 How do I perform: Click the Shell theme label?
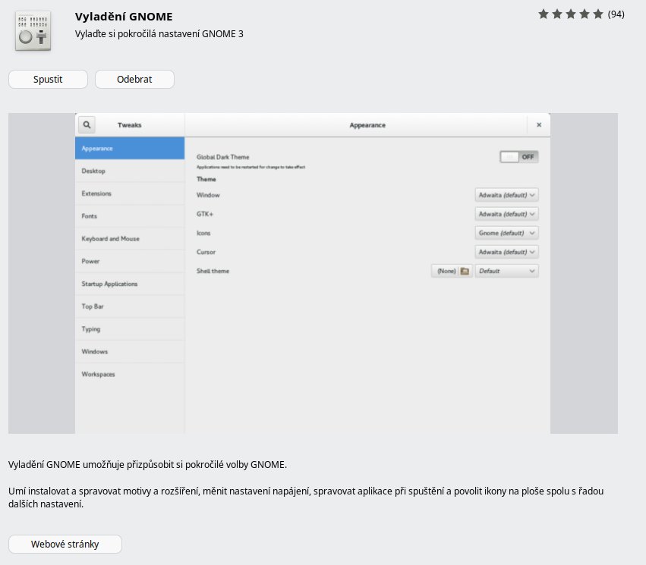click(x=213, y=272)
